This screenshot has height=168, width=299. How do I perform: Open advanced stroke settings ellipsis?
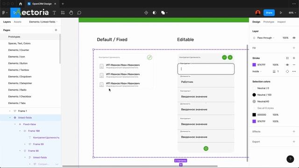coord(294,71)
